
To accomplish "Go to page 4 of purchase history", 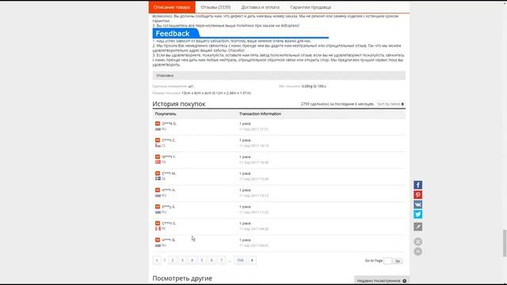I will coord(192,260).
